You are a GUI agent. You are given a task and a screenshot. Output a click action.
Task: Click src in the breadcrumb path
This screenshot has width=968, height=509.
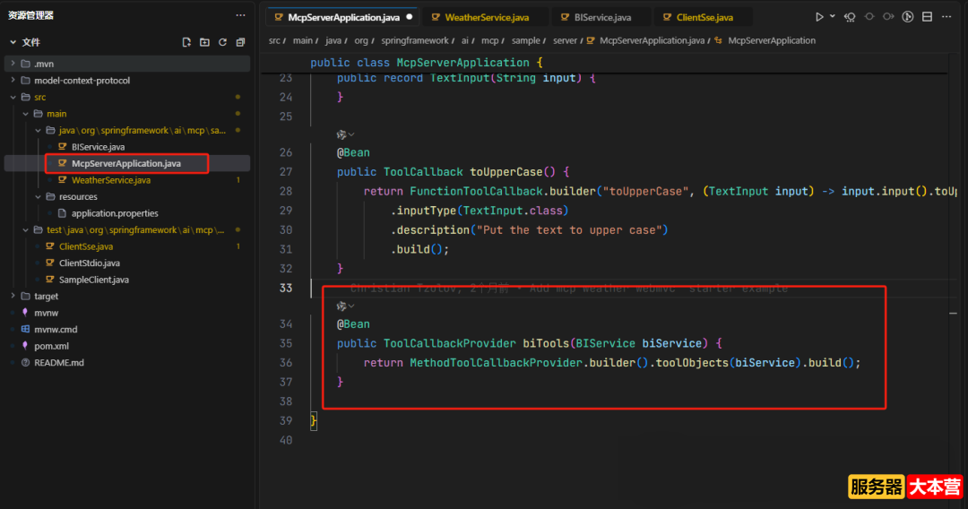274,40
